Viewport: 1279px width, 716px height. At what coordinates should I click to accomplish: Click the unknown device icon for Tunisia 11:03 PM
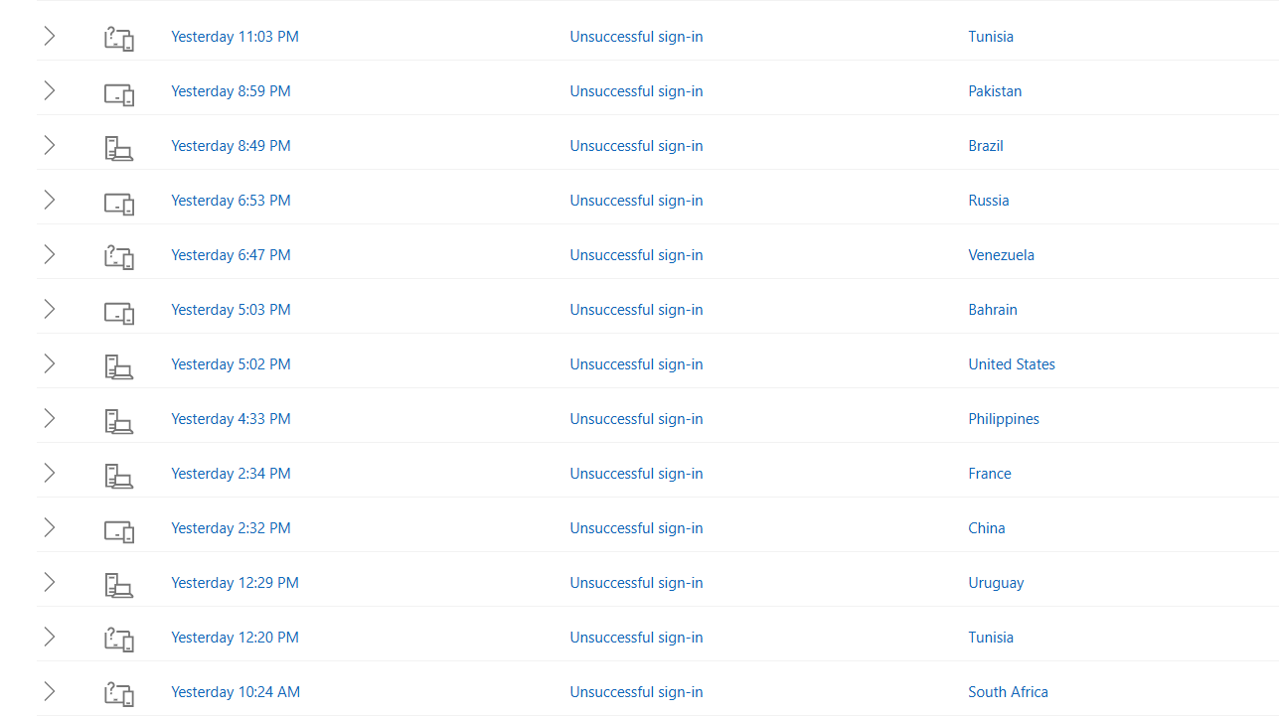click(x=119, y=38)
